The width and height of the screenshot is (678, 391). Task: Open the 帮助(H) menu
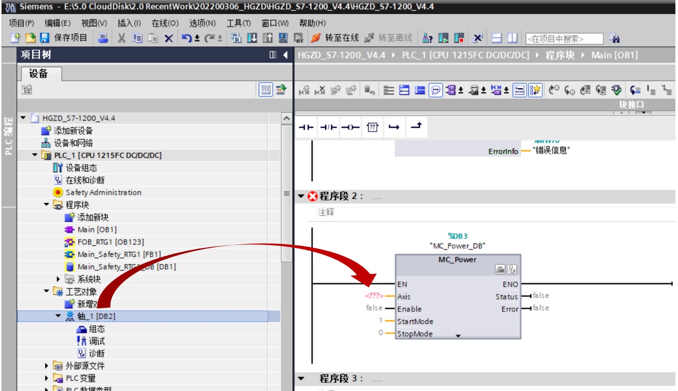pos(312,23)
